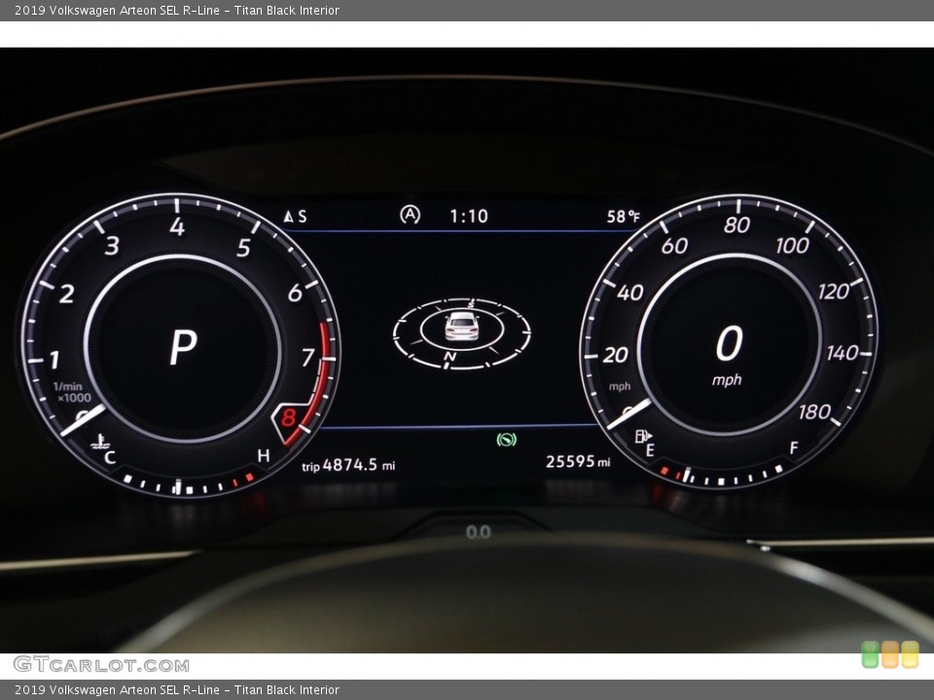The width and height of the screenshot is (934, 700).
Task: Click the tachometer needle
Action: coord(83,420)
